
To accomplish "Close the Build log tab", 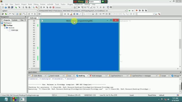I will click(x=87, y=76).
